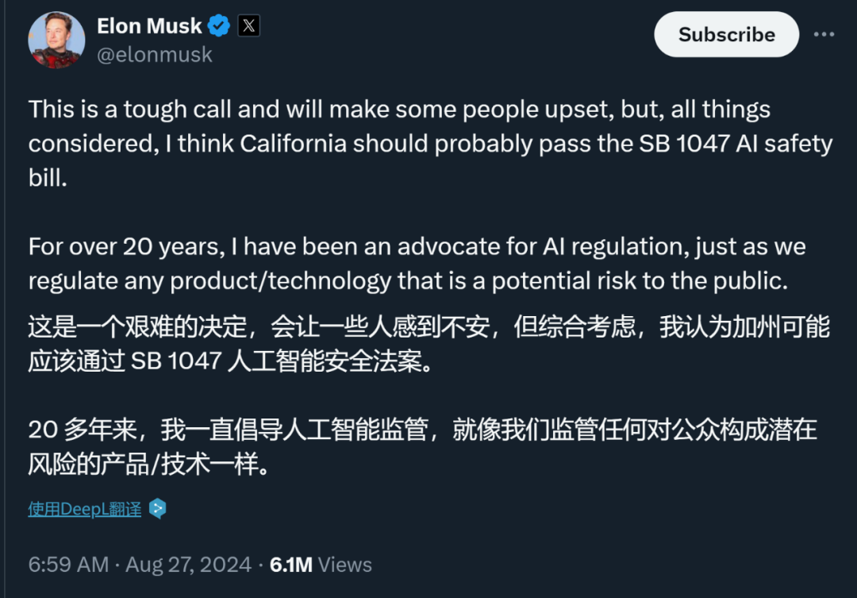Click the paragraph starting "For over 20 years"
Image resolution: width=857 pixels, height=598 pixels.
coord(417,264)
